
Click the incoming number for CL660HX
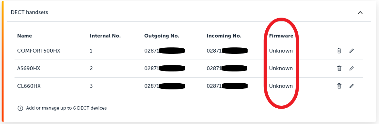tap(227, 86)
